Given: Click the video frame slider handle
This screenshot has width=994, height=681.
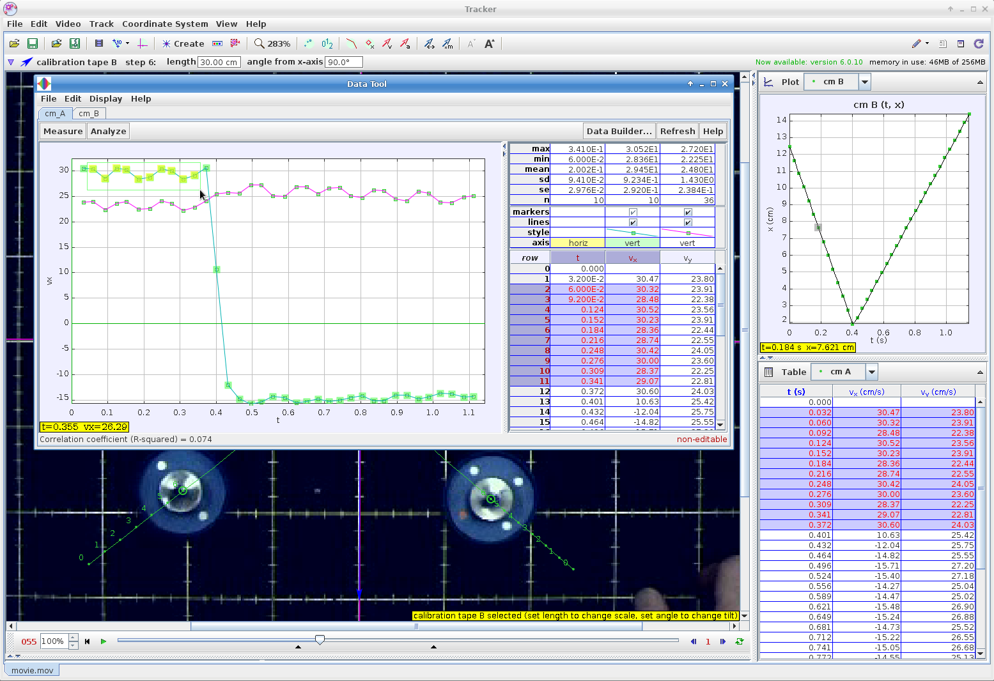Looking at the screenshot, I should (x=320, y=640).
